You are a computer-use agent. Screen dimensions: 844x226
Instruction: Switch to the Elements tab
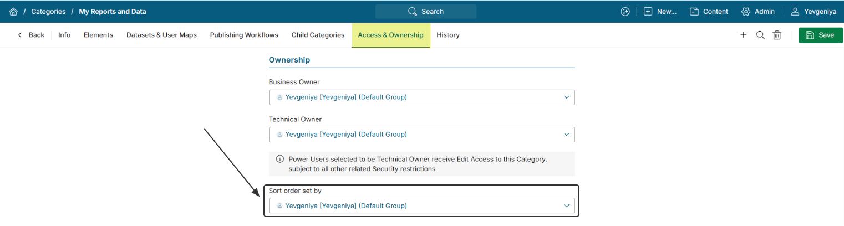pos(98,35)
